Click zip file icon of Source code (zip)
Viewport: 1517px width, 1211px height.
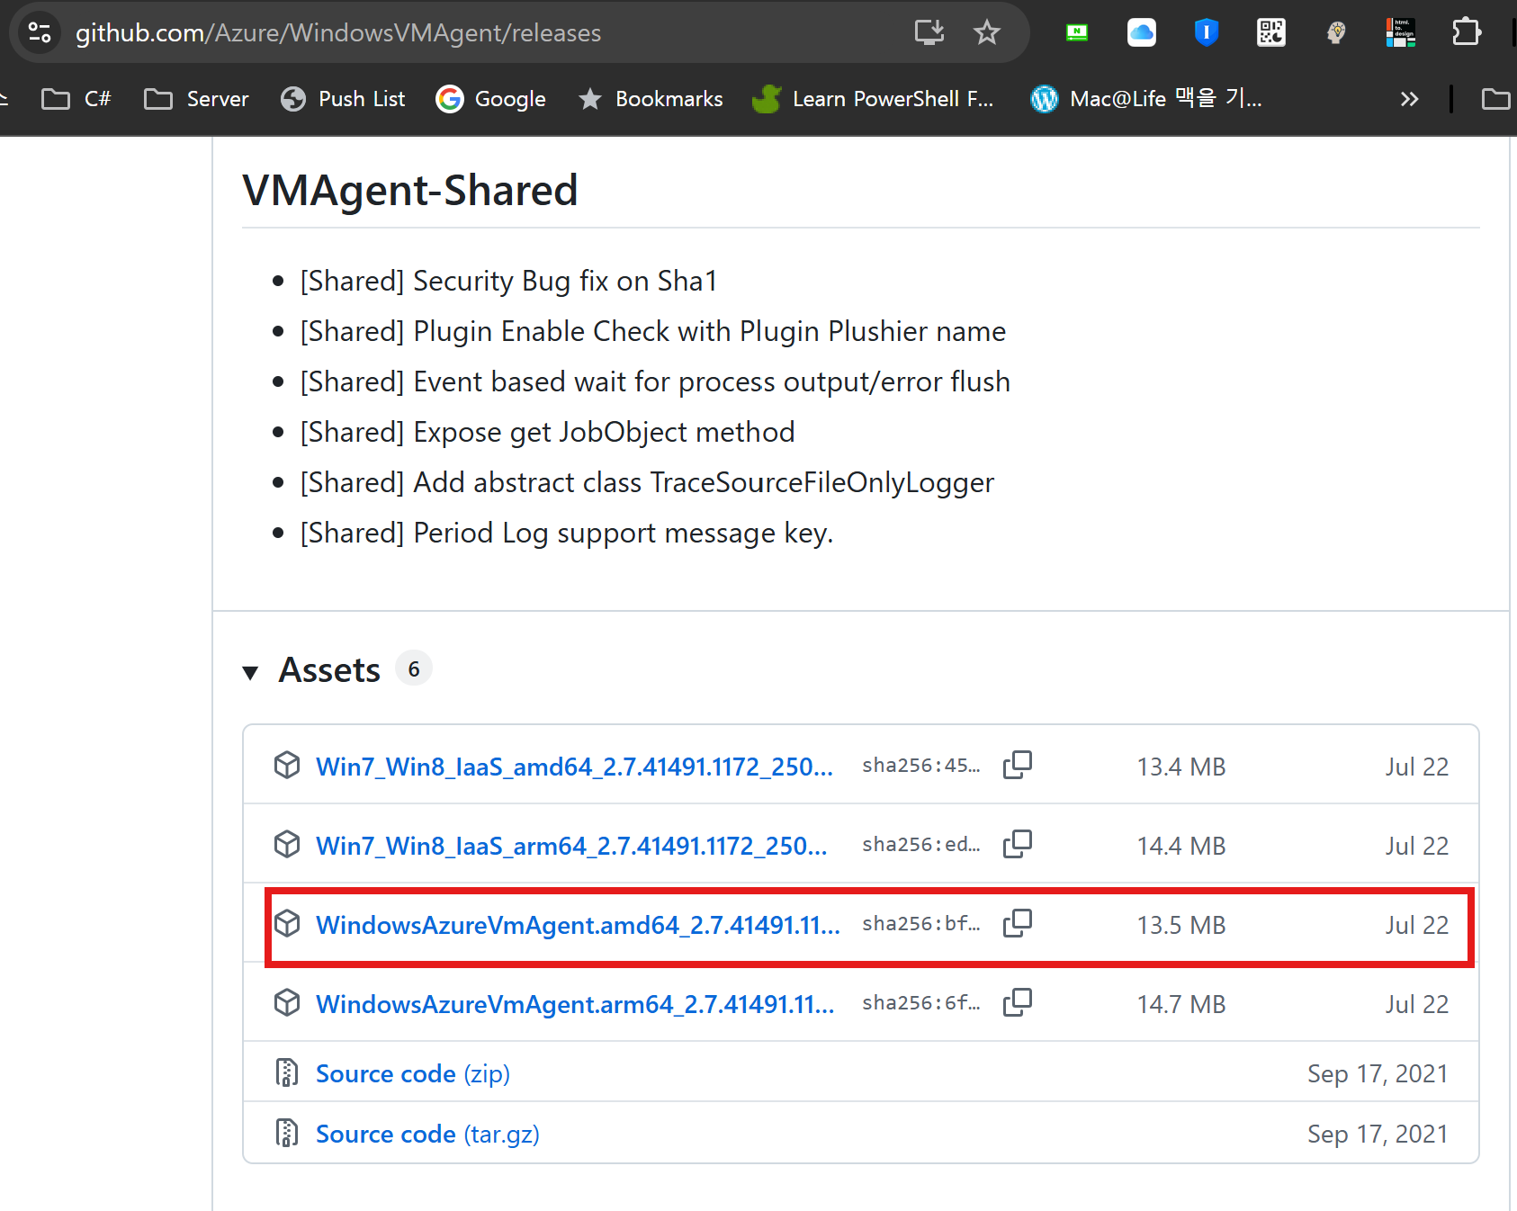(x=287, y=1073)
